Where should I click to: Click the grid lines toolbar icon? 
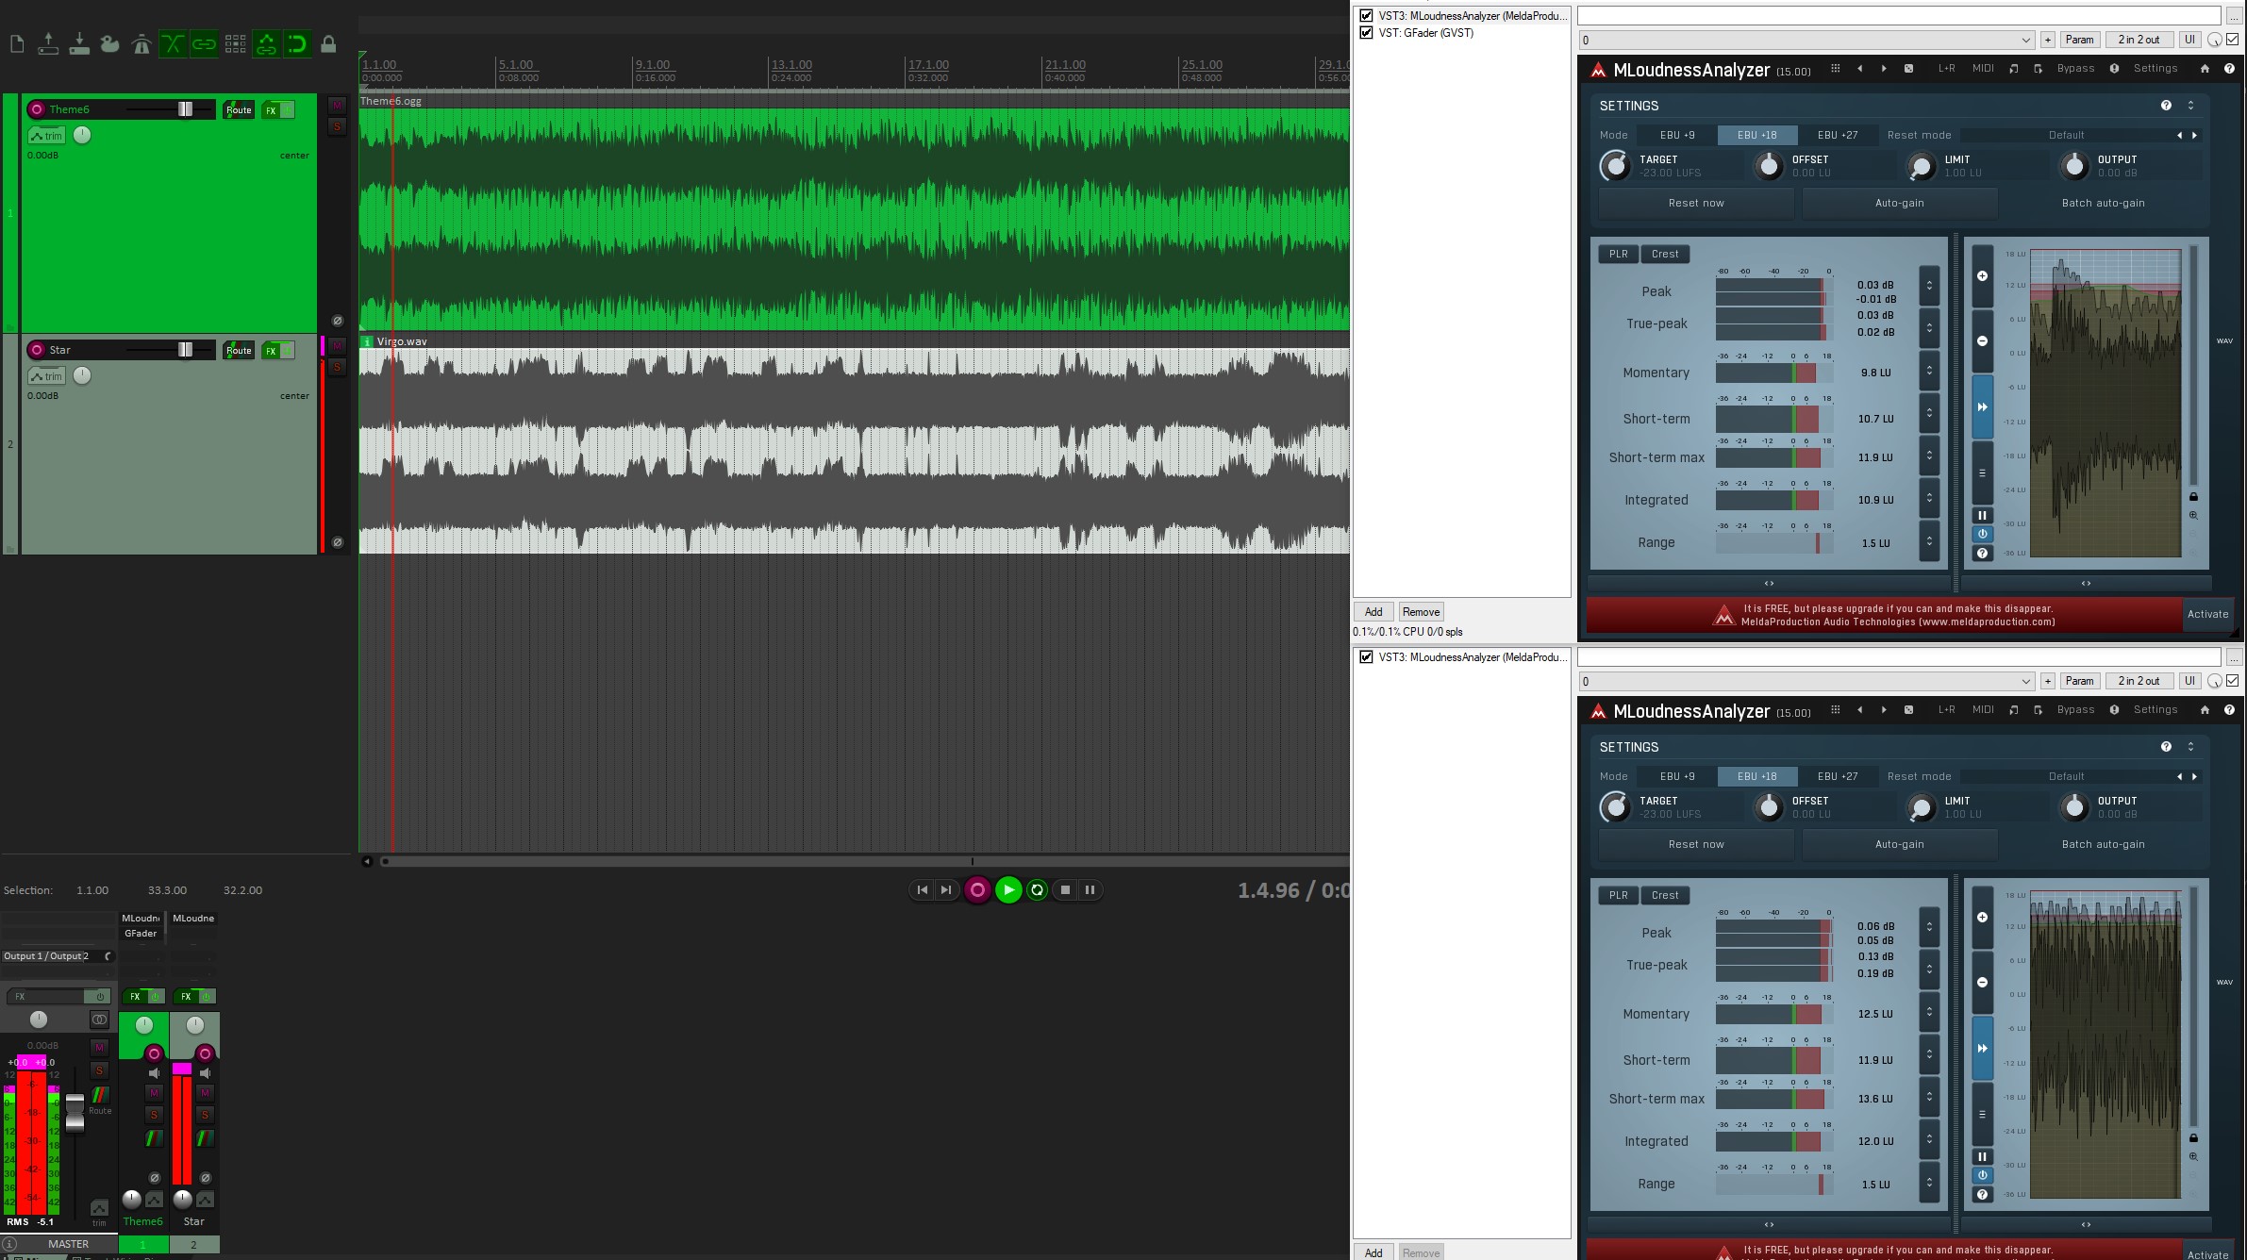coord(235,44)
